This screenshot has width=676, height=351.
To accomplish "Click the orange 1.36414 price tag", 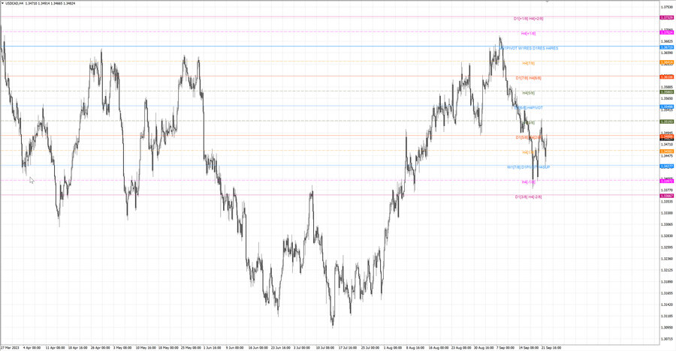I will (666, 62).
